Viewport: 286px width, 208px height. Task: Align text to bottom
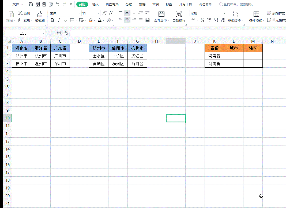pyautogui.click(x=134, y=13)
